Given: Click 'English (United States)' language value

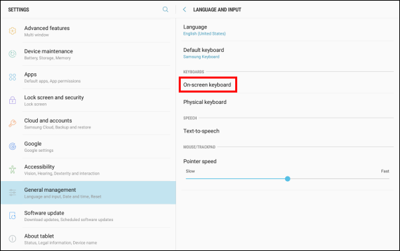Looking at the screenshot, I should click(205, 33).
